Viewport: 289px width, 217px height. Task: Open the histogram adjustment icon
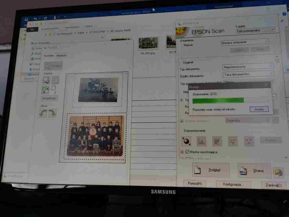[x=201, y=141]
